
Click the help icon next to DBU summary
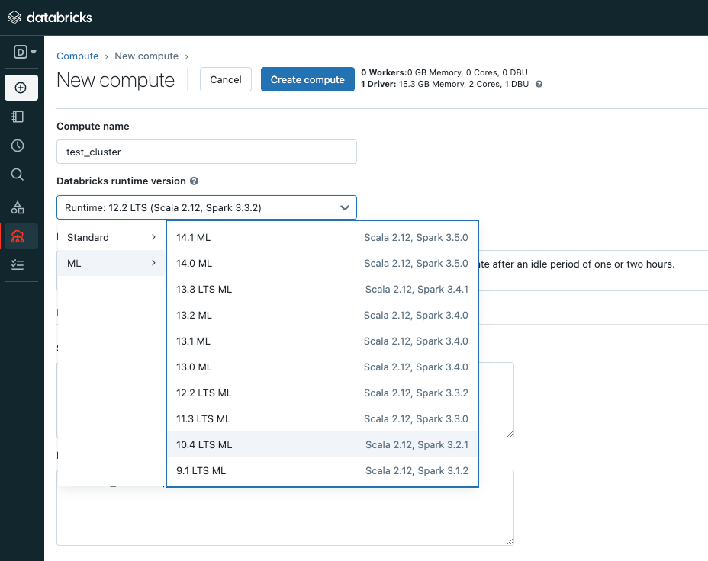pos(539,85)
